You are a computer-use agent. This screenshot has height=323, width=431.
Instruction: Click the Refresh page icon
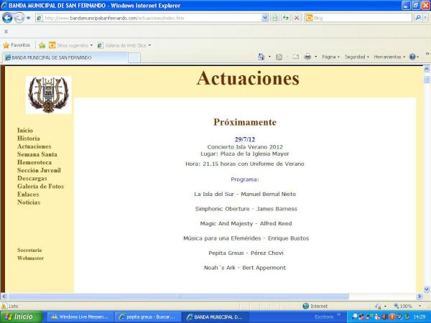coord(286,18)
